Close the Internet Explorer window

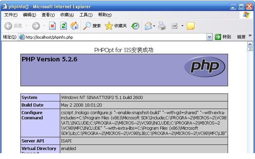point(249,7)
